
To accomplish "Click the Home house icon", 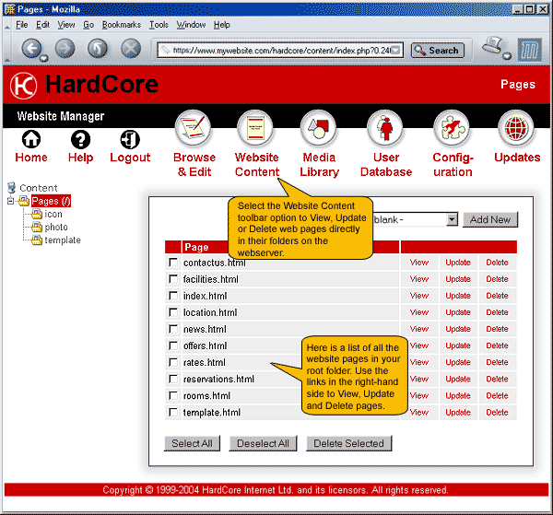I will click(31, 139).
